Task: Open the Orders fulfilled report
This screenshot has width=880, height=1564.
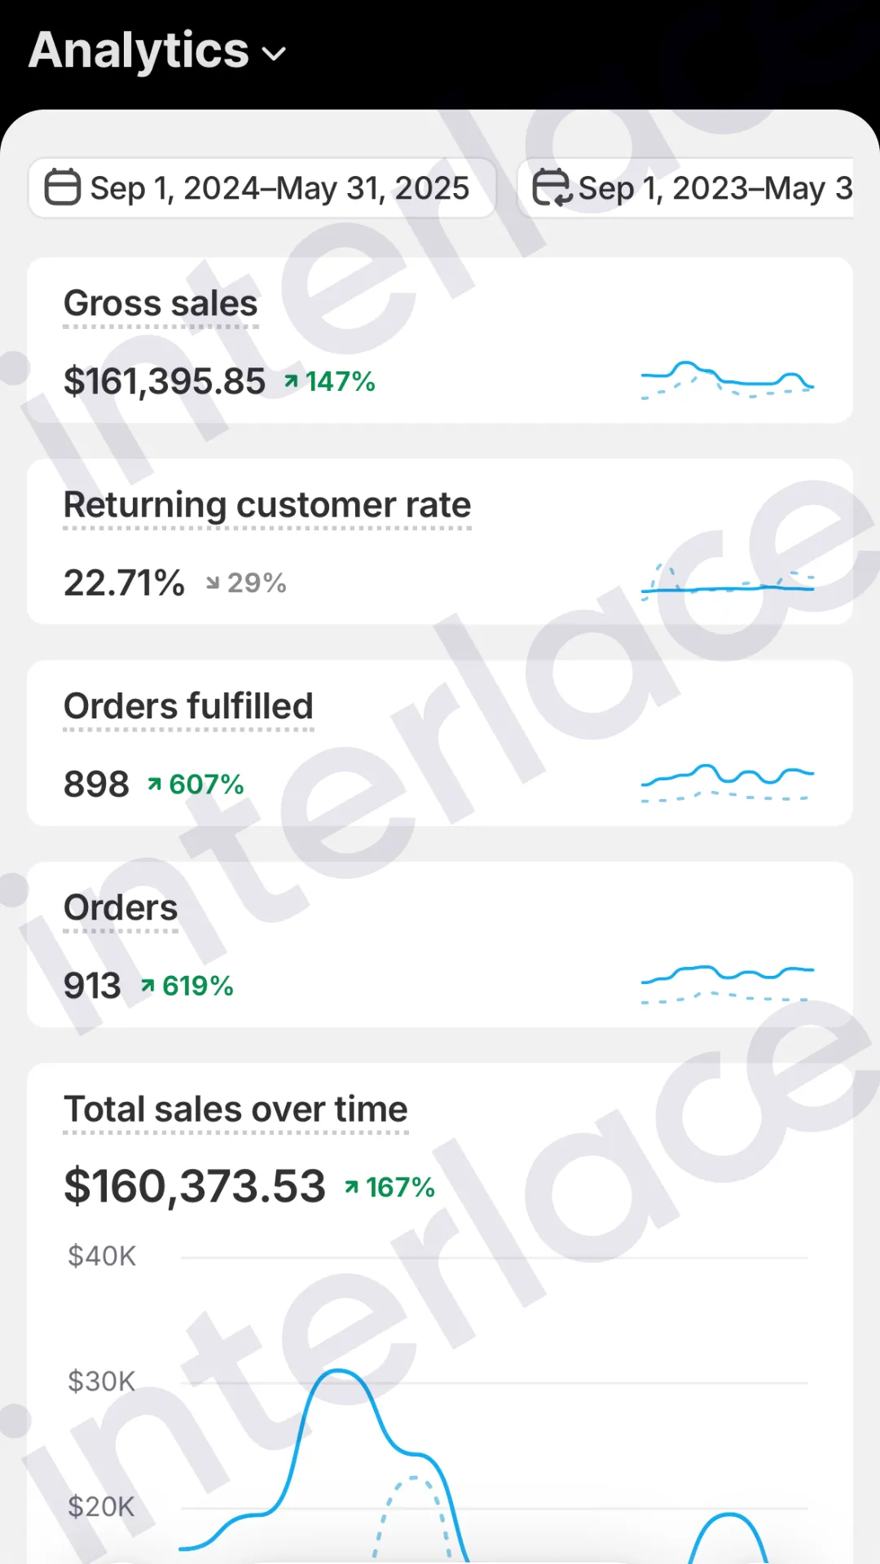Action: (x=188, y=706)
